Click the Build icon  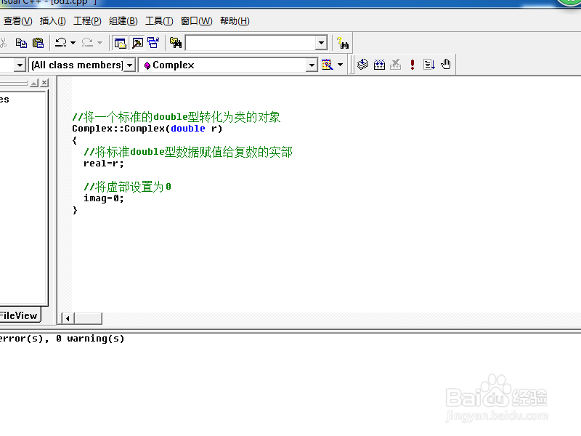379,65
